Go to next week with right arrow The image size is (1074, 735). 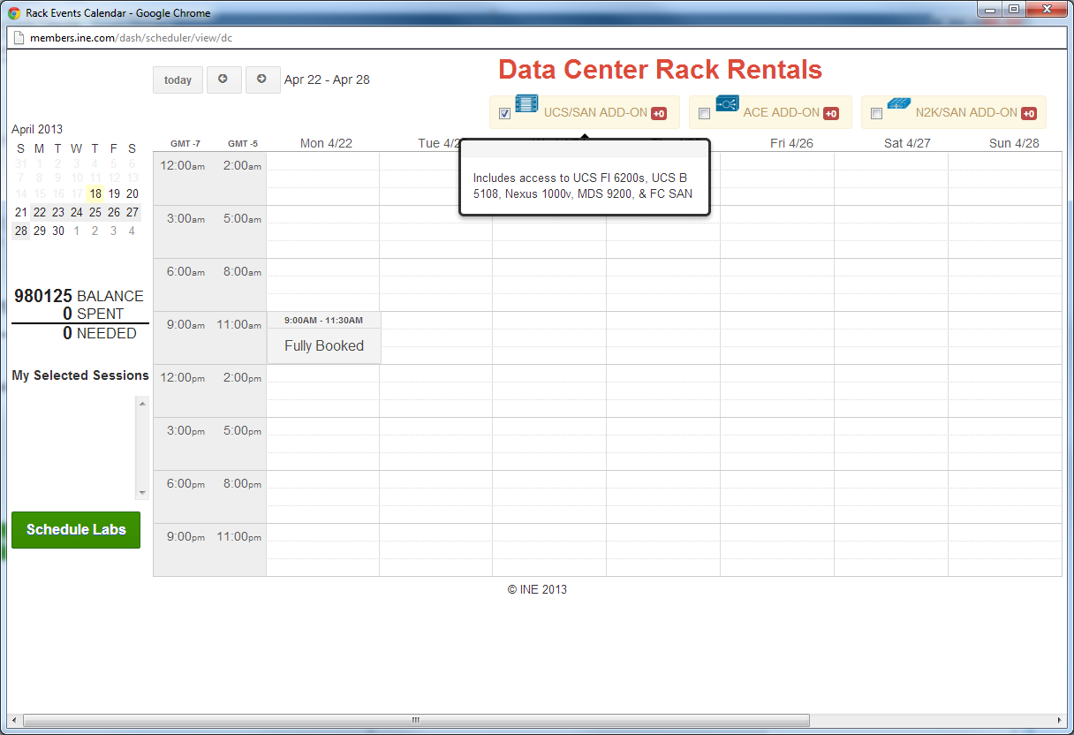pos(262,80)
